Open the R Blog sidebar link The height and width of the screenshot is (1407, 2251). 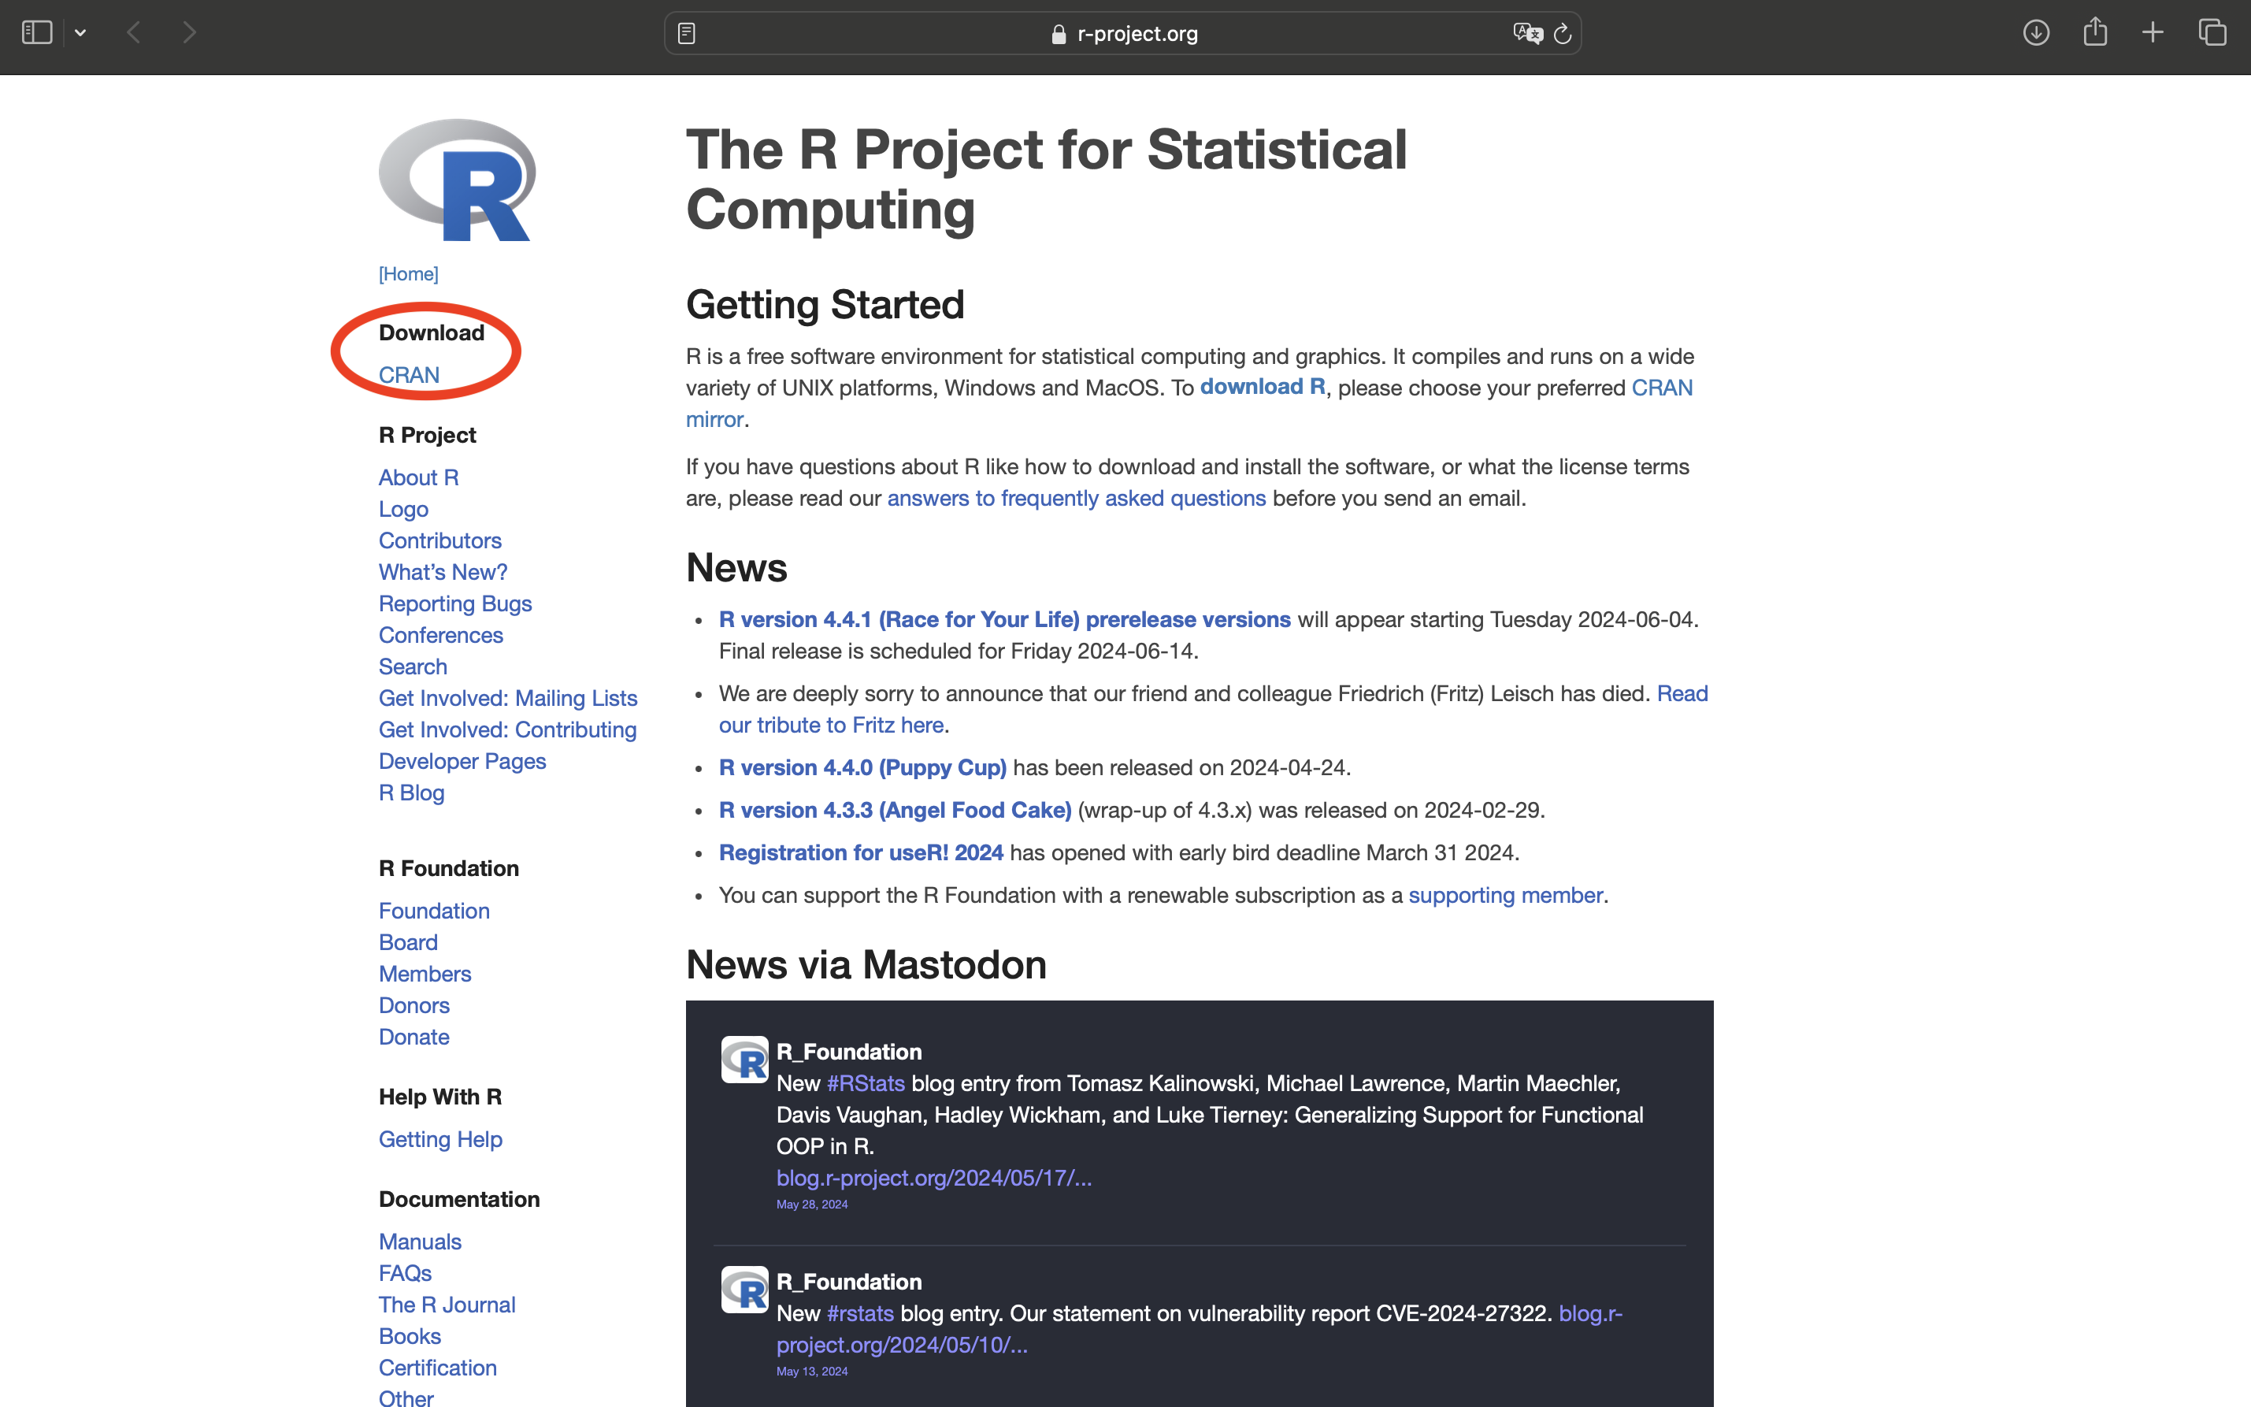(411, 793)
